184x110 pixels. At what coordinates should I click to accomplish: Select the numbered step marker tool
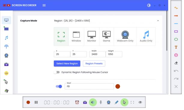coord(176,55)
